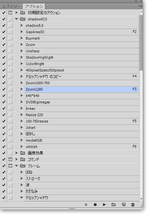Select the 400pixelSizeto500pixcel action
Image resolution: width=148 pixels, height=215 pixels.
[81, 70]
